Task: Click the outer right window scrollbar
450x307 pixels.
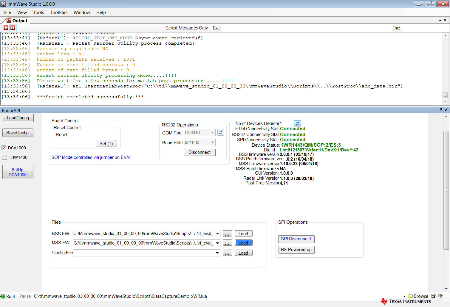Action: (x=446, y=190)
